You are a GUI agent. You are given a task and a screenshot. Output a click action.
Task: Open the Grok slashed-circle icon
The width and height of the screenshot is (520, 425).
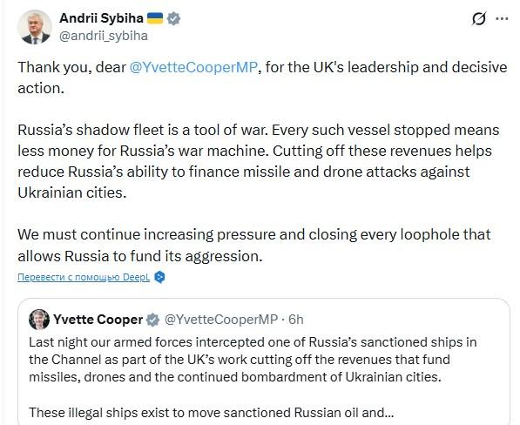point(479,18)
